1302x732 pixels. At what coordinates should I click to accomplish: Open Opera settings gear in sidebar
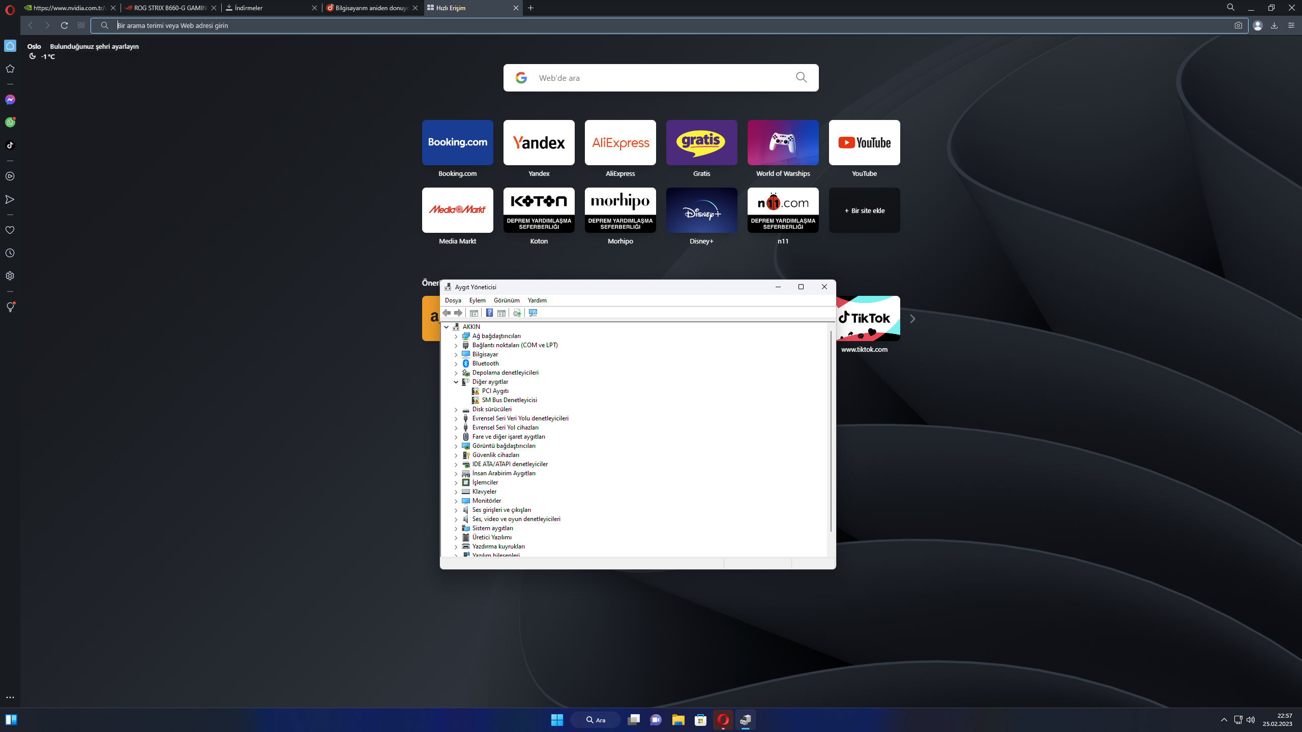tap(10, 276)
